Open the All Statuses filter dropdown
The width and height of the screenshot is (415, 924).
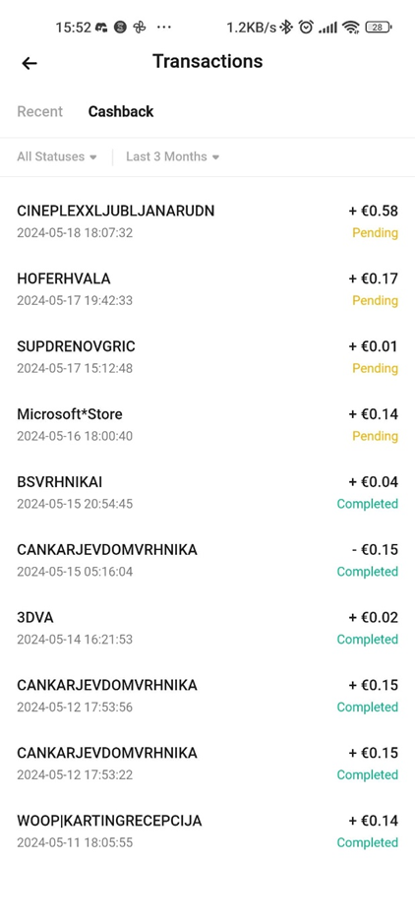(x=56, y=156)
